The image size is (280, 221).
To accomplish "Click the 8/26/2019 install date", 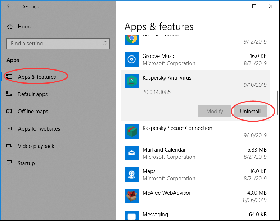I will [x=255, y=200].
